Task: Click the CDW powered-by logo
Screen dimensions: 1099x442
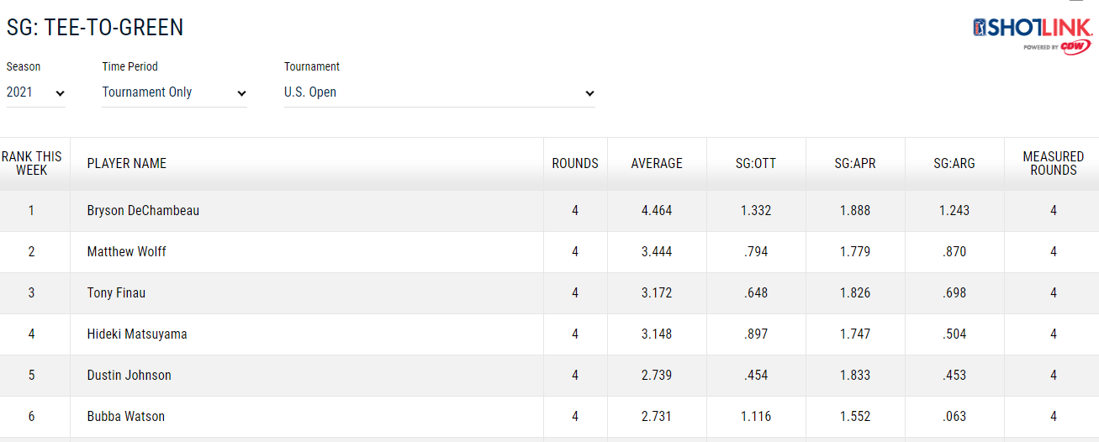Action: 1075,47
